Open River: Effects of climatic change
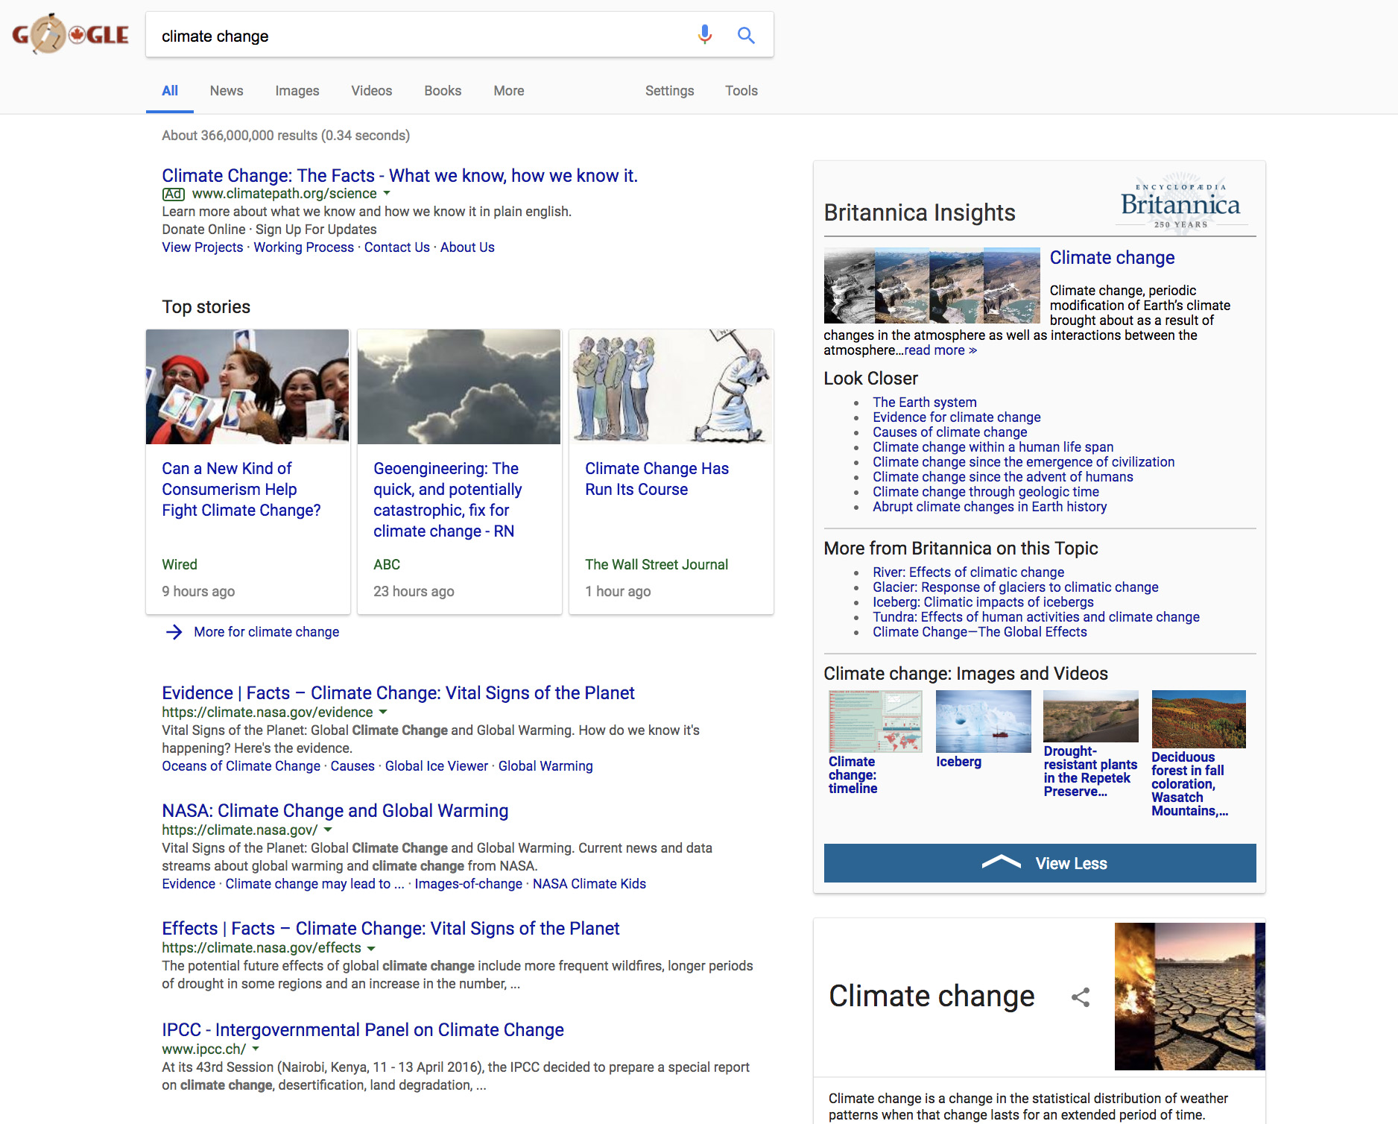Viewport: 1398px width, 1124px height. click(x=969, y=572)
